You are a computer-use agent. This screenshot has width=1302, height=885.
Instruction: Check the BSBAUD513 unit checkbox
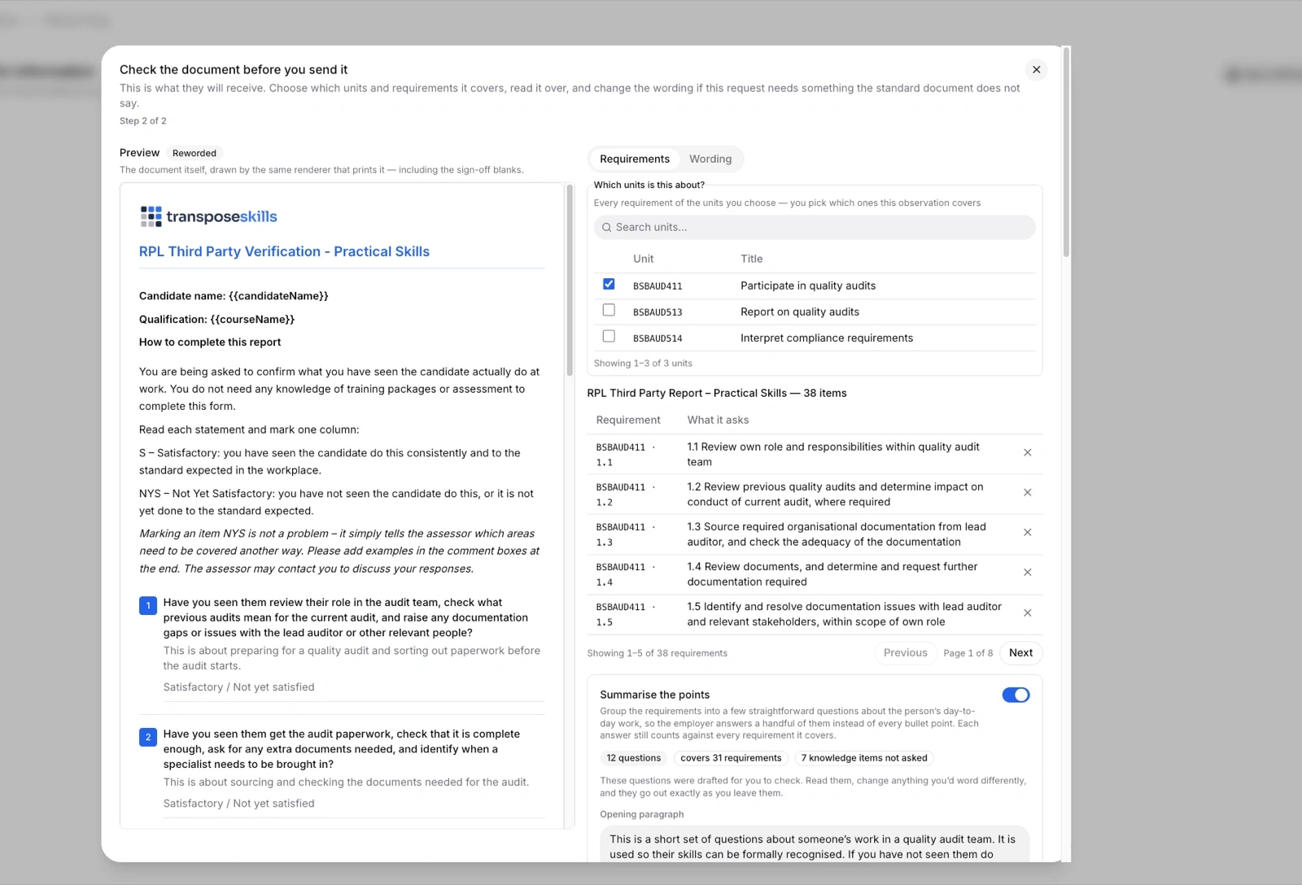pos(609,310)
